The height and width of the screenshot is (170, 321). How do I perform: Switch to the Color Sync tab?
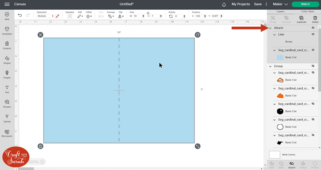tap(308, 11)
